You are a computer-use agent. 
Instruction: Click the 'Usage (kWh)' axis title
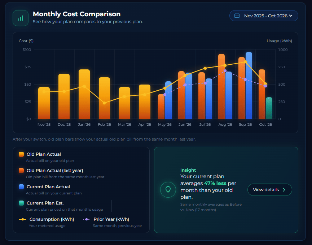280,41
